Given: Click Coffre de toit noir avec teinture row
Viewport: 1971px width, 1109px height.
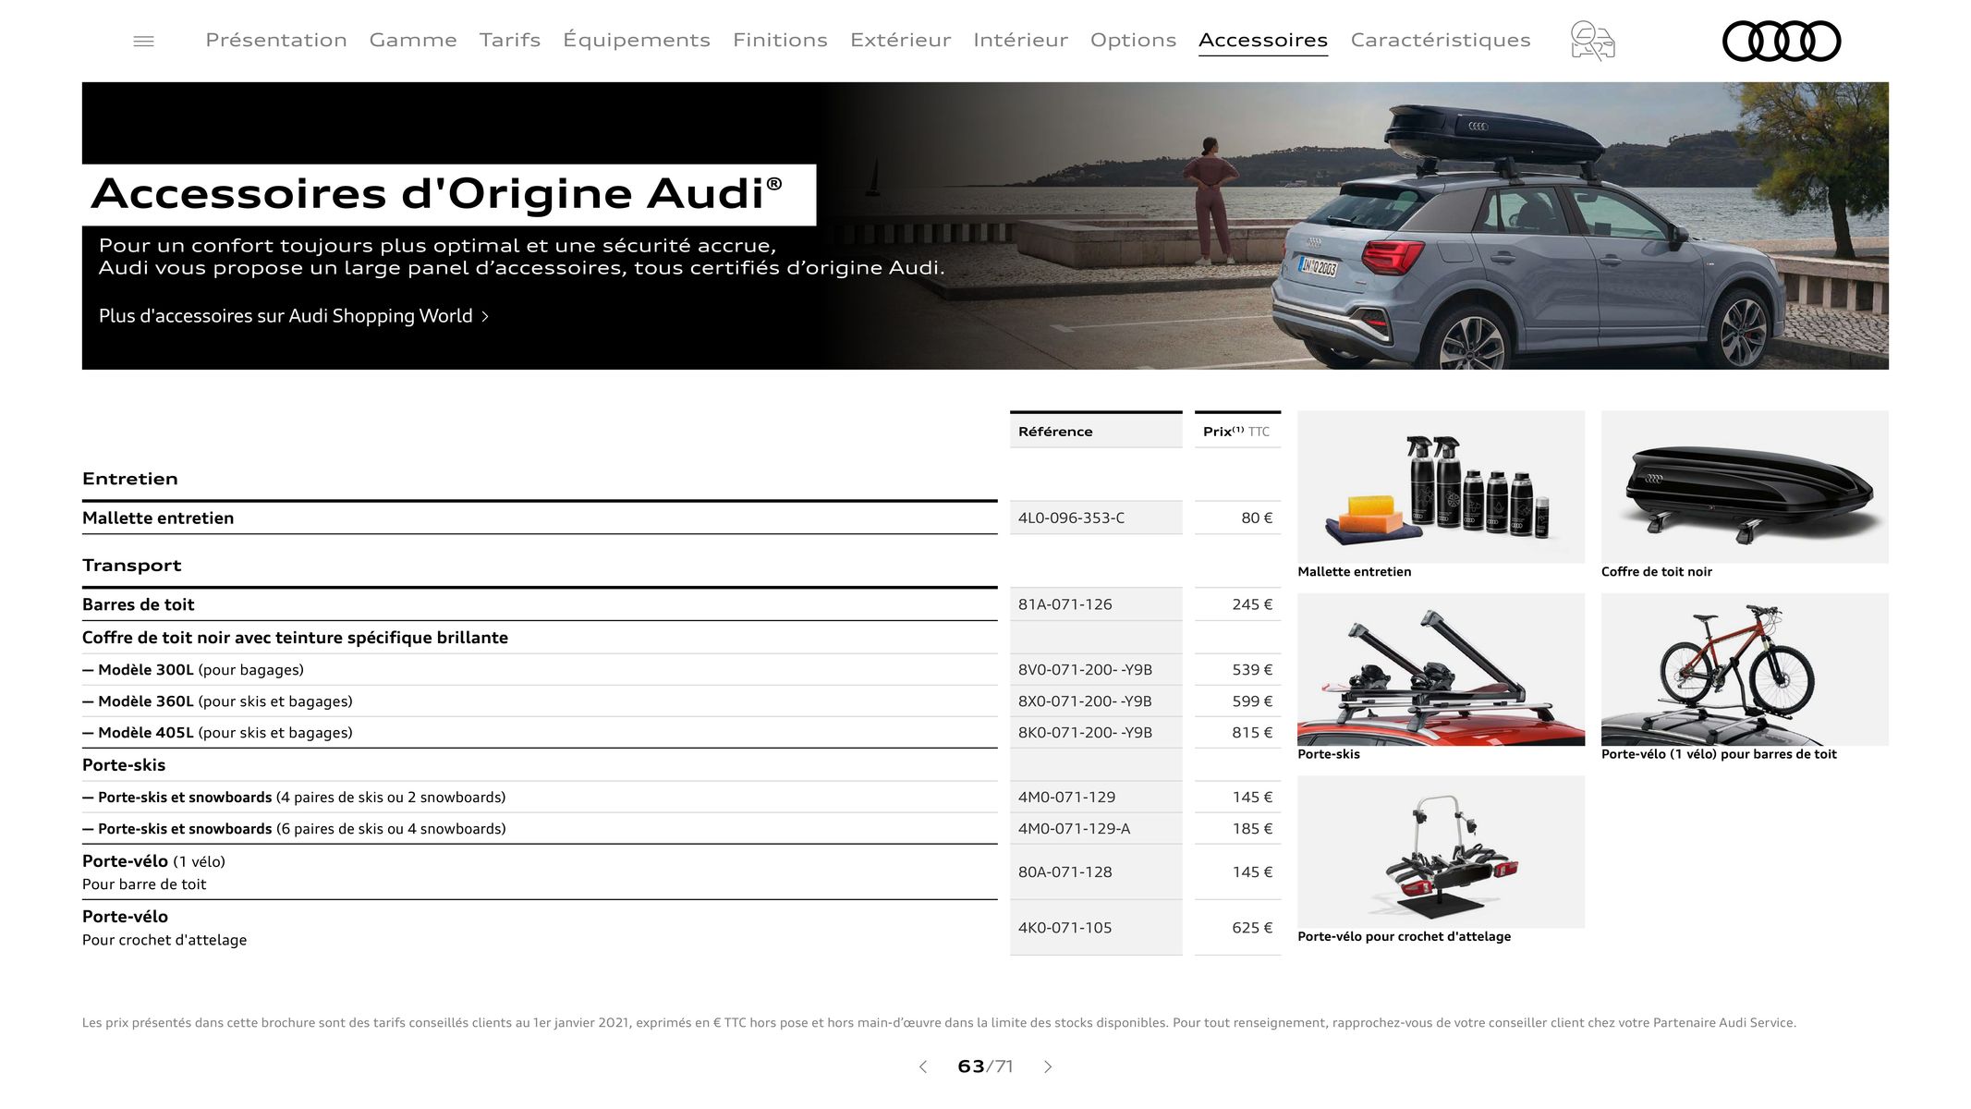Looking at the screenshot, I should pos(540,638).
